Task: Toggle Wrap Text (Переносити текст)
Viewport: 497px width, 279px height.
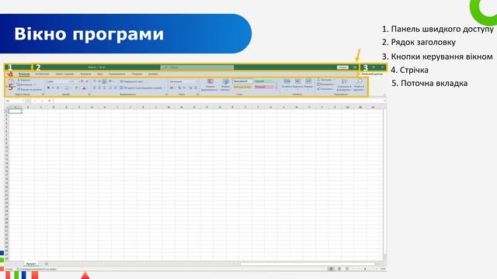Action: [x=131, y=81]
